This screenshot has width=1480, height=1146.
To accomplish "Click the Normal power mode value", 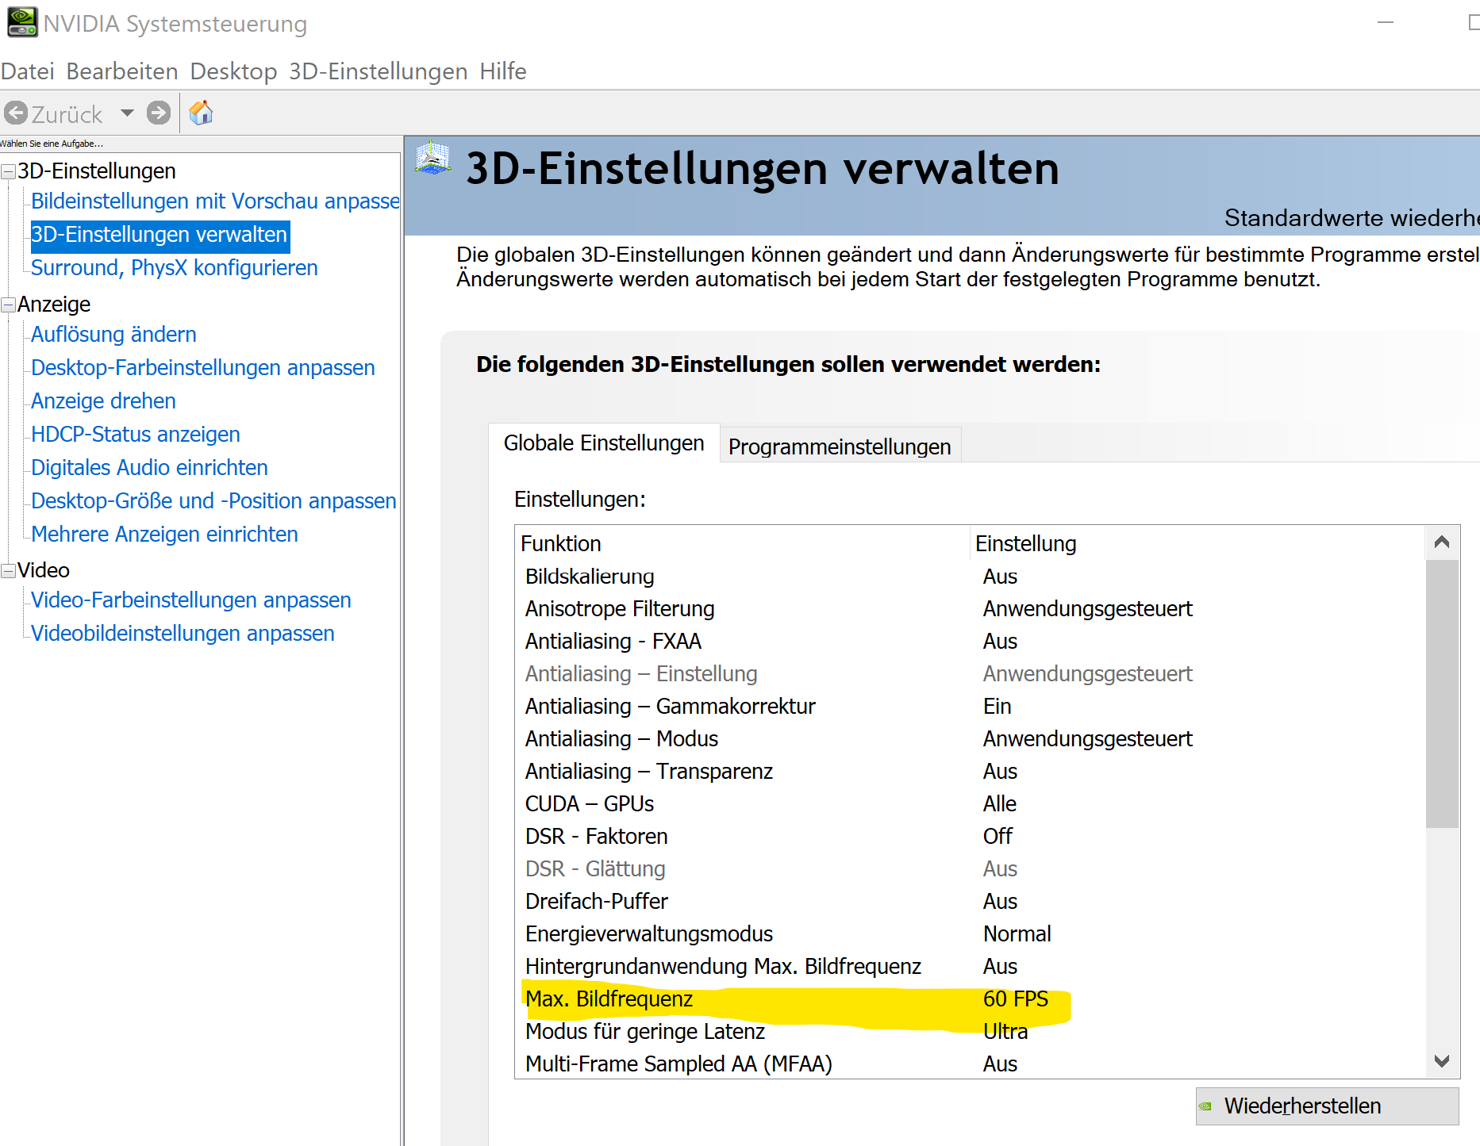I will pos(1017,934).
